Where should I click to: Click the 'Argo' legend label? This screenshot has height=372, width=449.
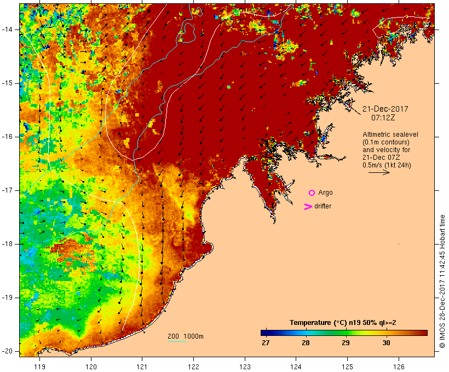[326, 193]
